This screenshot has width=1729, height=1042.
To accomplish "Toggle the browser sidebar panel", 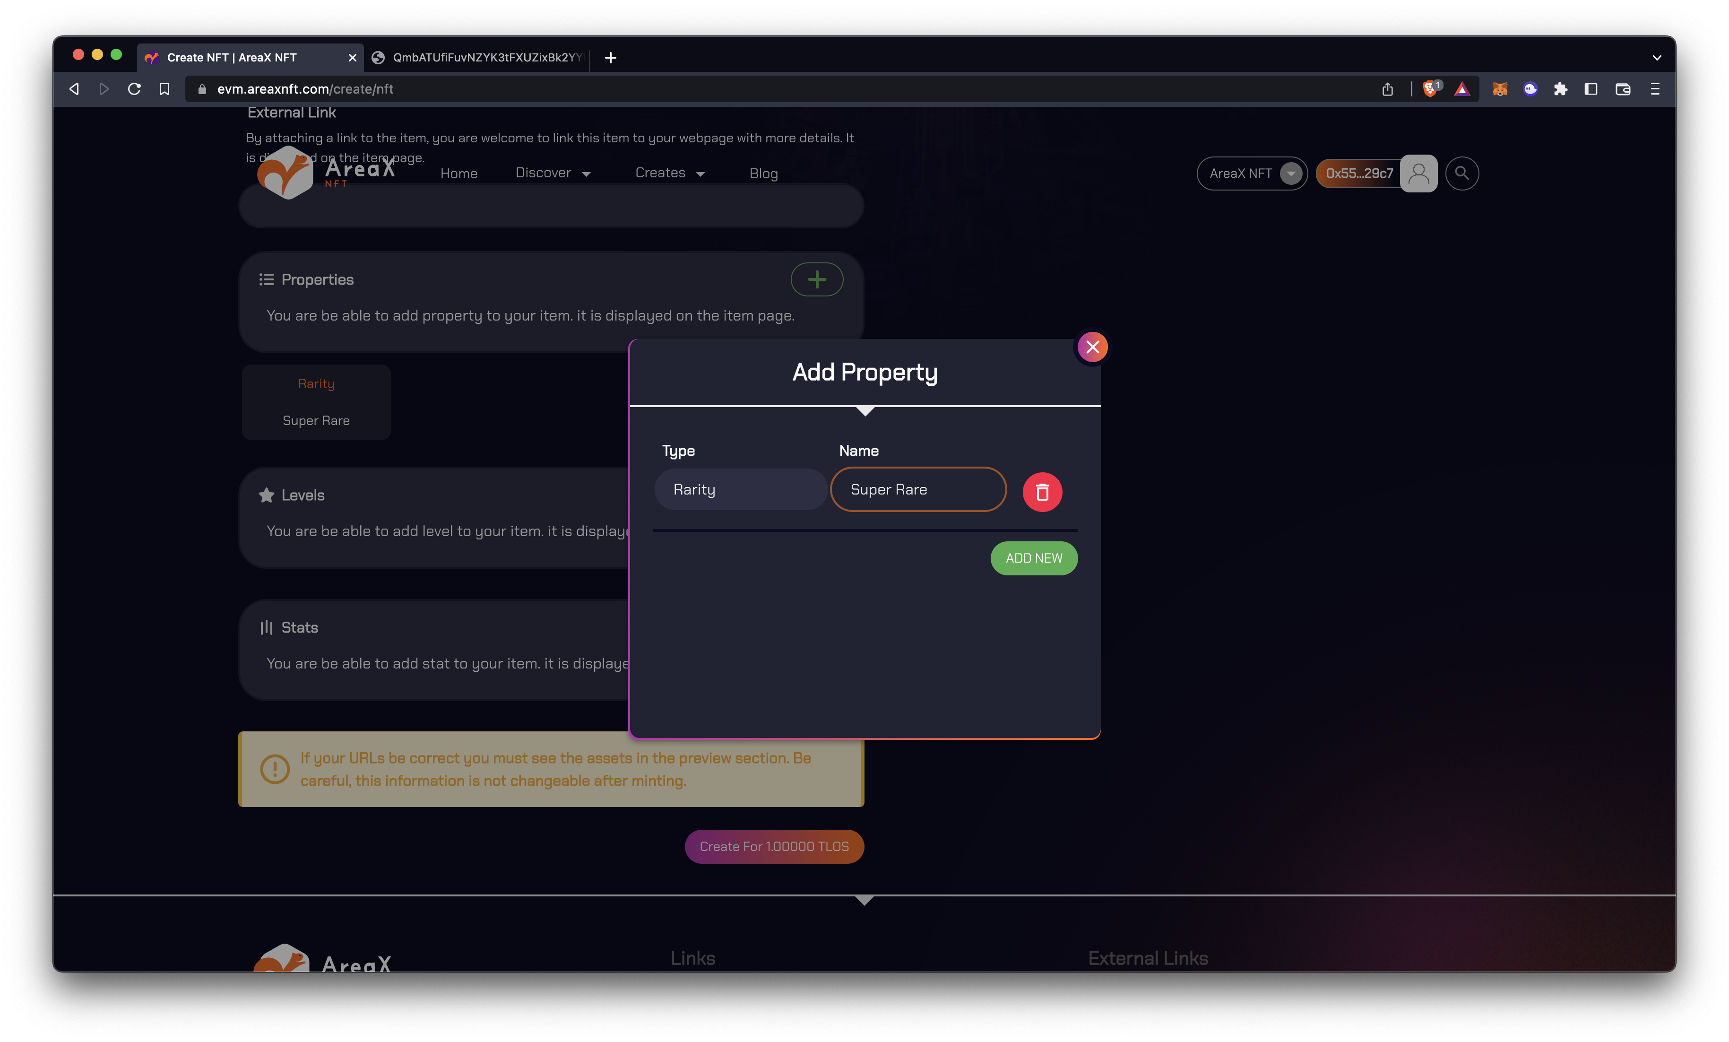I will pos(1591,89).
